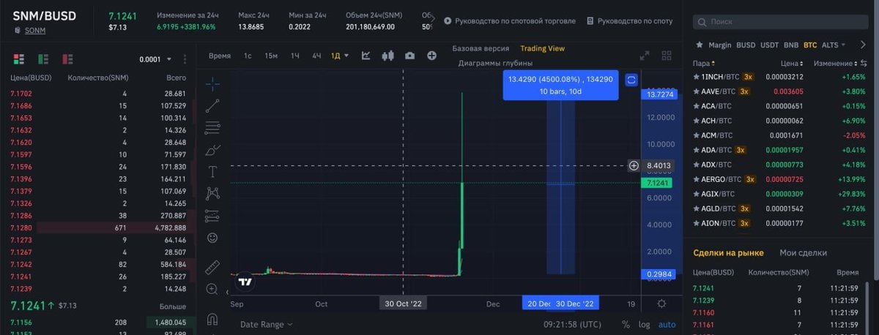Select the 7.1280 order book row
The height and width of the screenshot is (335, 879).
(x=99, y=229)
